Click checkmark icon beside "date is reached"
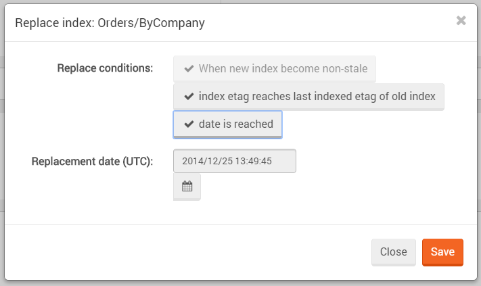This screenshot has height=286, width=481. point(189,124)
